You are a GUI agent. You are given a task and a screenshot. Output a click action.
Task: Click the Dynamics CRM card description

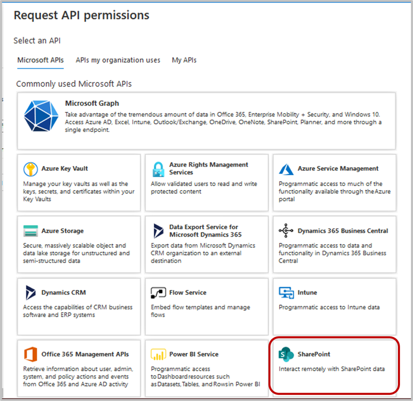tap(78, 311)
